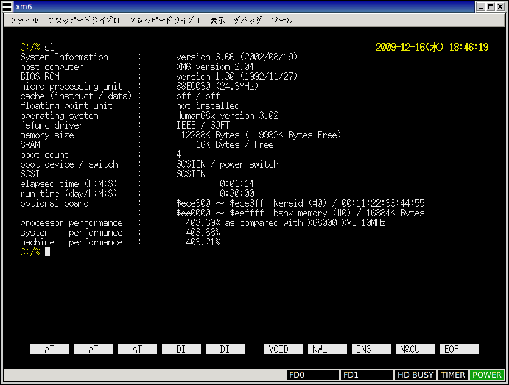Screen dimensions: 509x385
Task: Click the third AT function key label
Action: tap(138, 349)
